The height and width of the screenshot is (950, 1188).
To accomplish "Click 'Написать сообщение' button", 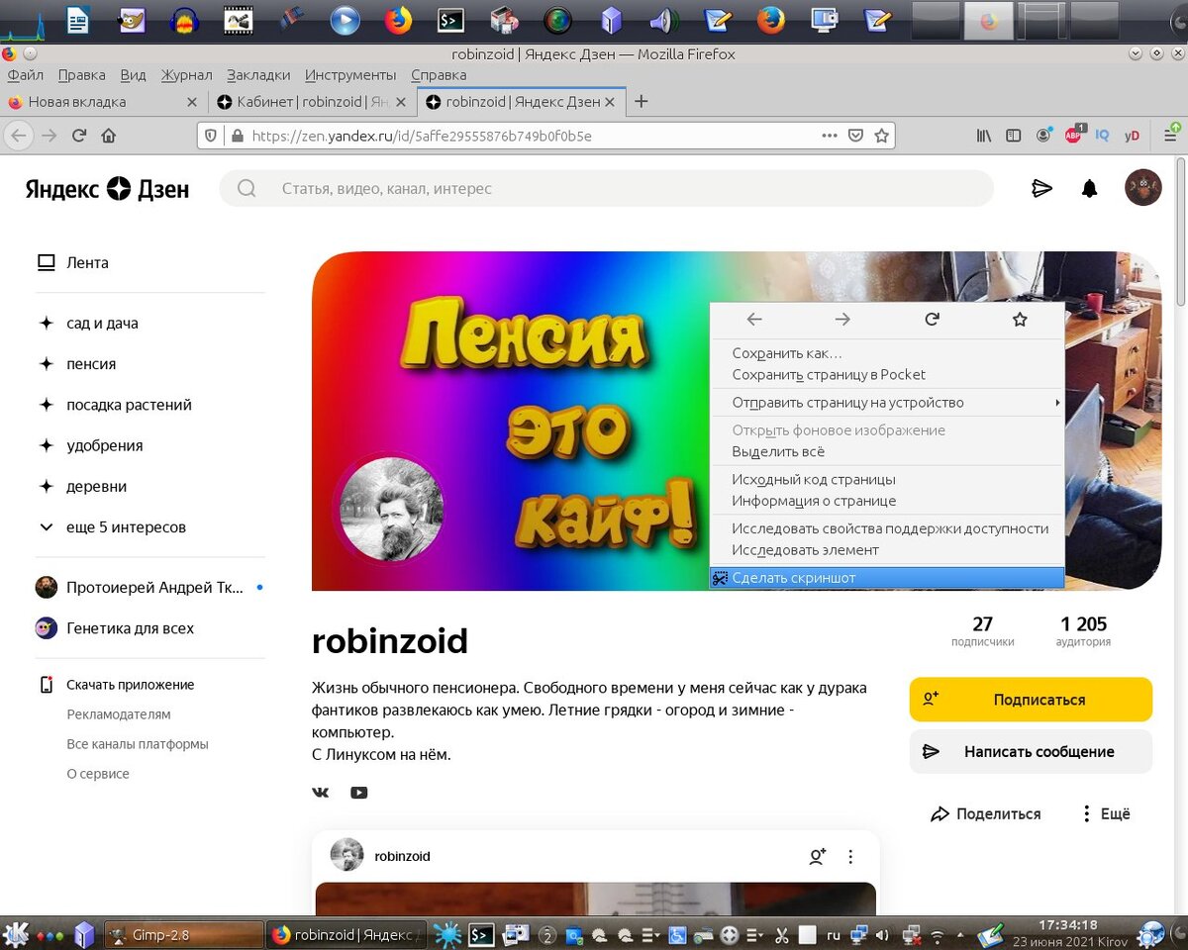I will click(1031, 752).
